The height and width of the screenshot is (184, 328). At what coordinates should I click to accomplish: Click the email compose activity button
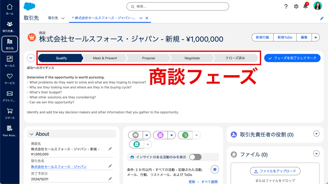click(135, 135)
